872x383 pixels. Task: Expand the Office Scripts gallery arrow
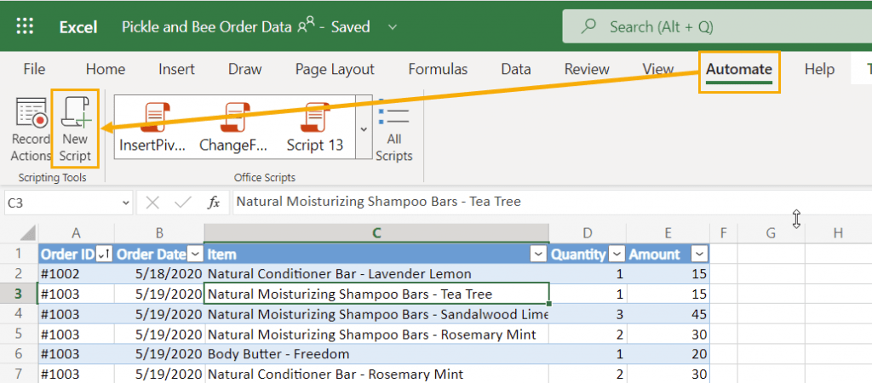(x=364, y=129)
